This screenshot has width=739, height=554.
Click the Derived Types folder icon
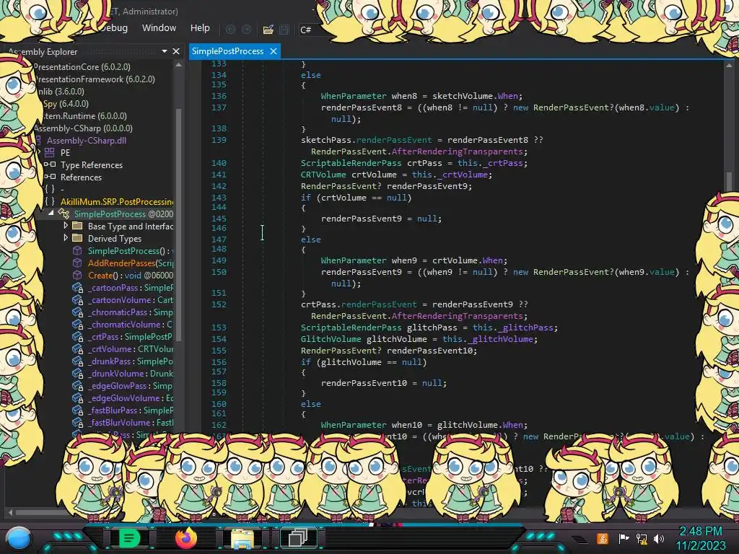77,238
